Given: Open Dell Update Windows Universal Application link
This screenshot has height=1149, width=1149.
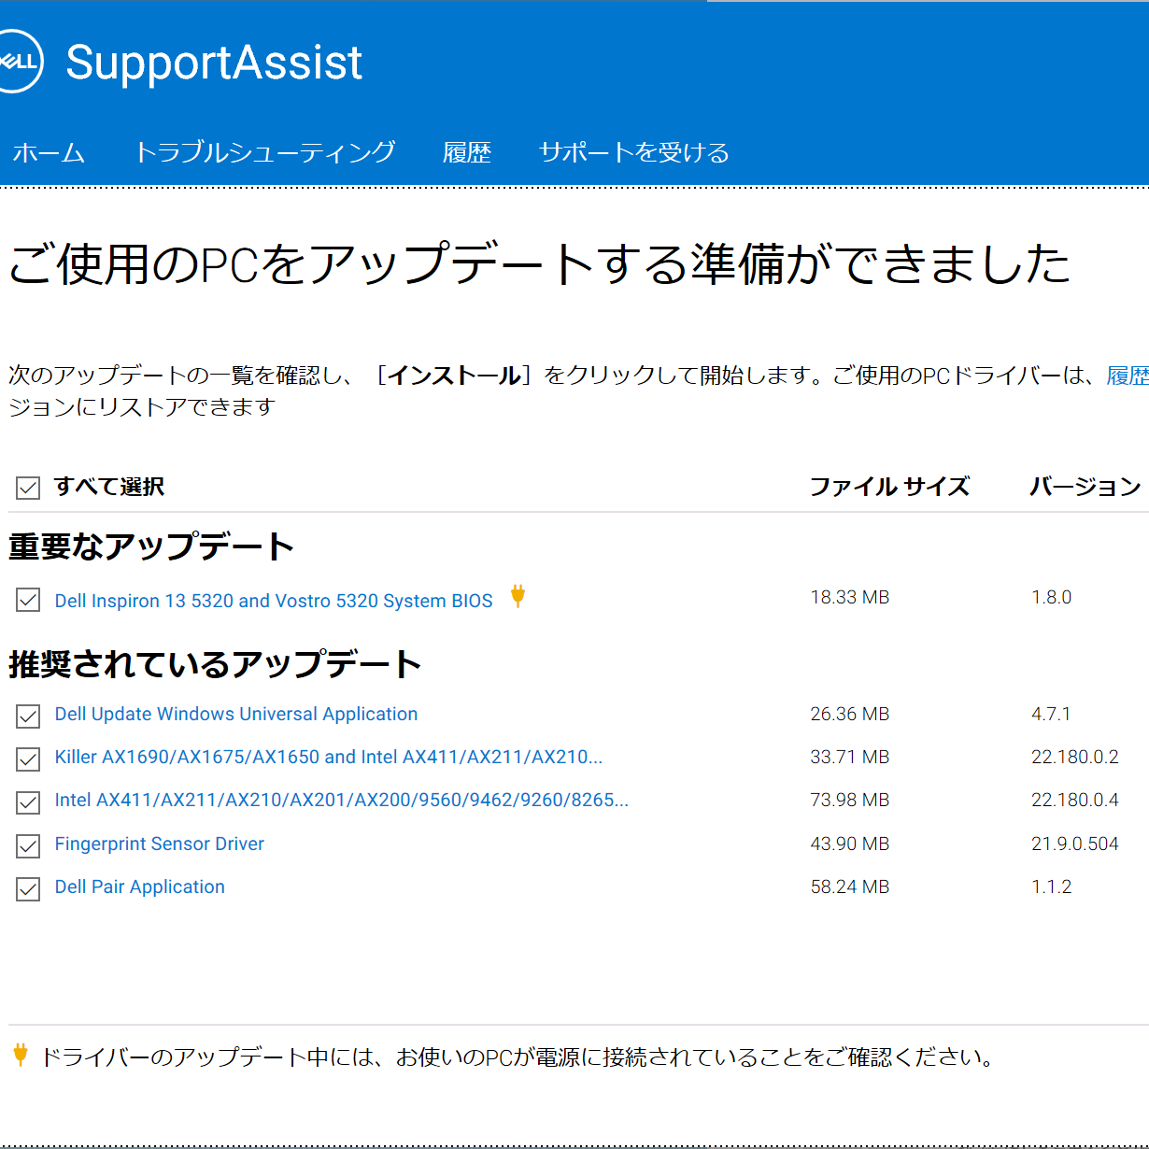Looking at the screenshot, I should point(236,714).
